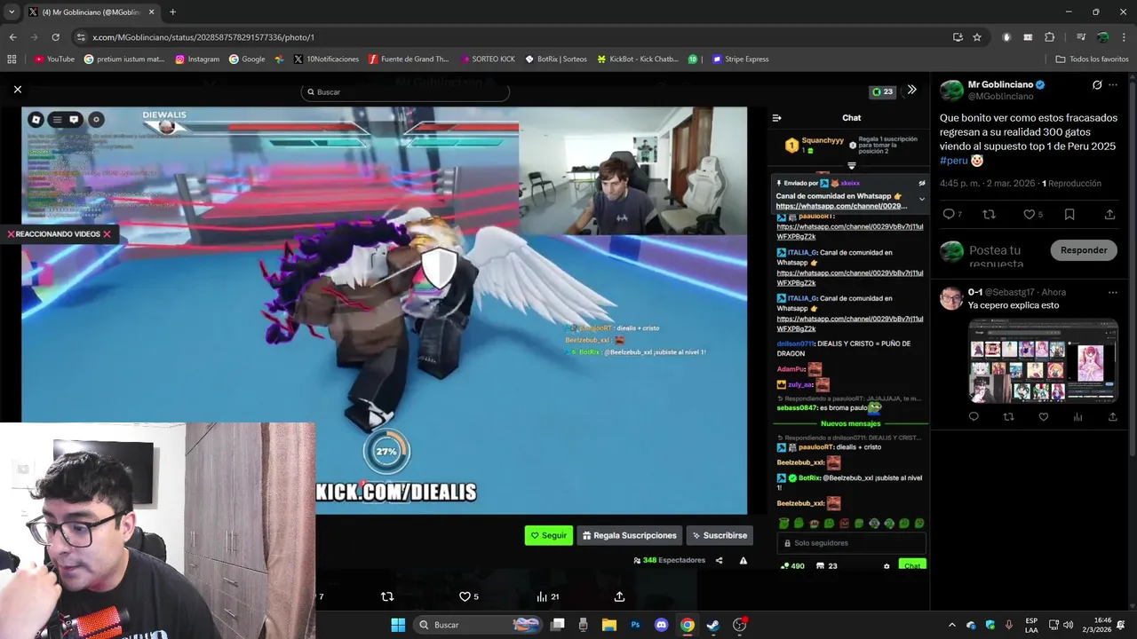Collapse the Kick chat panel icon

coord(776,117)
